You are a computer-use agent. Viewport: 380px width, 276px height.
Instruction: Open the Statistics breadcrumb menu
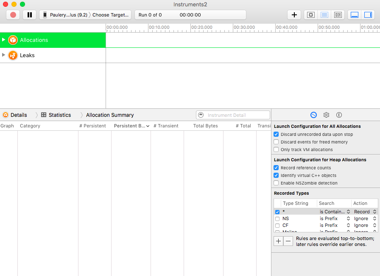point(56,115)
